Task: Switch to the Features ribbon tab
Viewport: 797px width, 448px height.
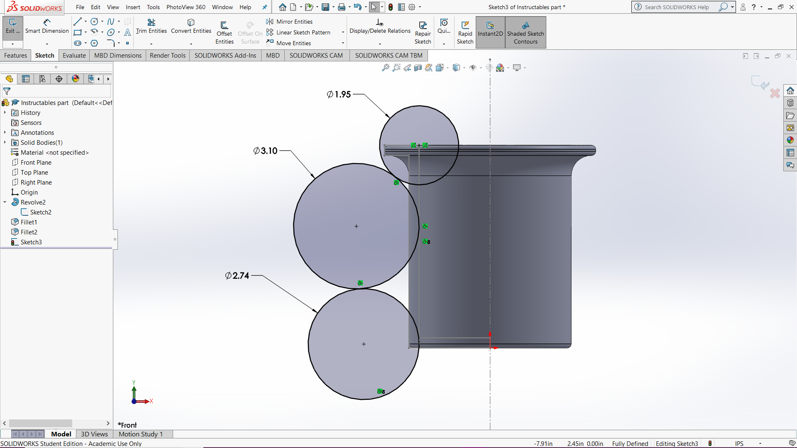Action: click(x=16, y=55)
